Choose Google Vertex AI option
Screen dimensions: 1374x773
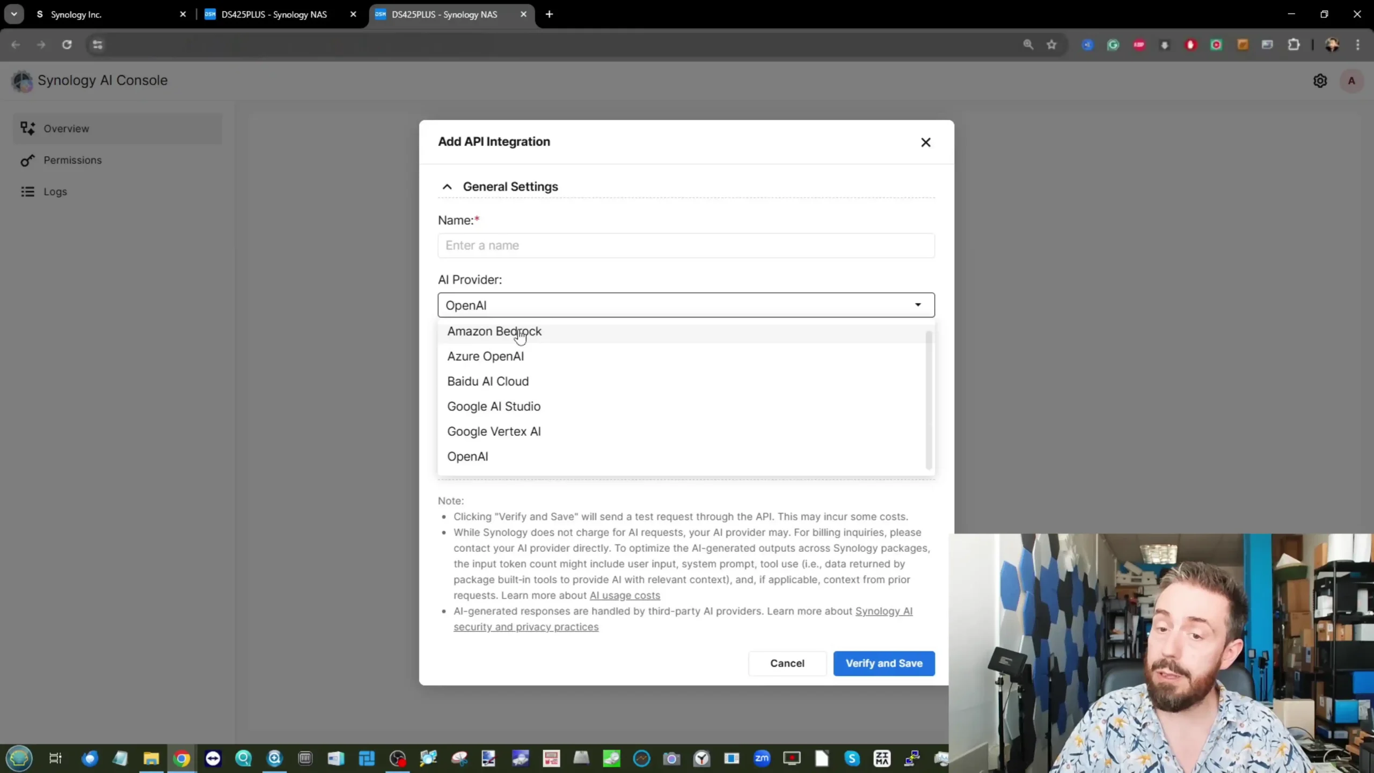click(682, 432)
